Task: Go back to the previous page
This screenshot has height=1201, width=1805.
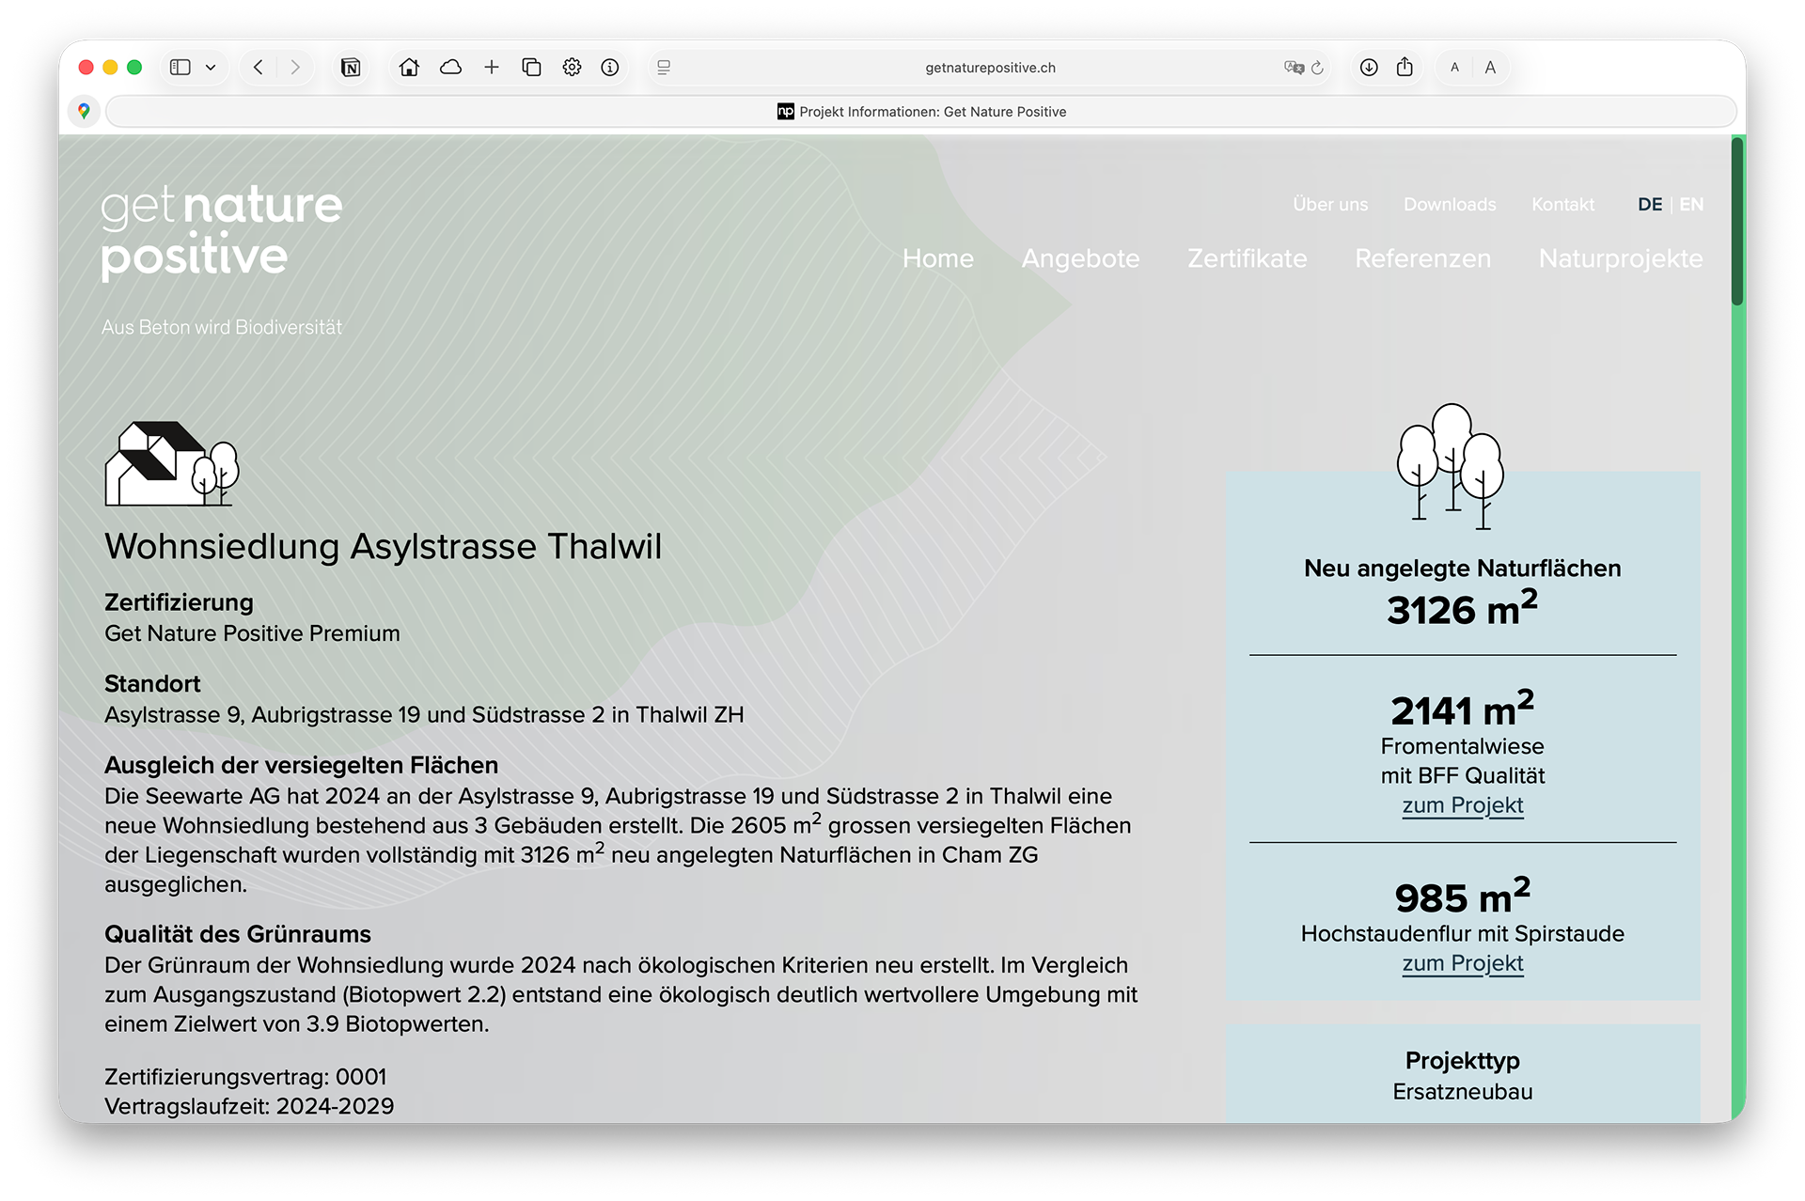Action: [x=259, y=67]
